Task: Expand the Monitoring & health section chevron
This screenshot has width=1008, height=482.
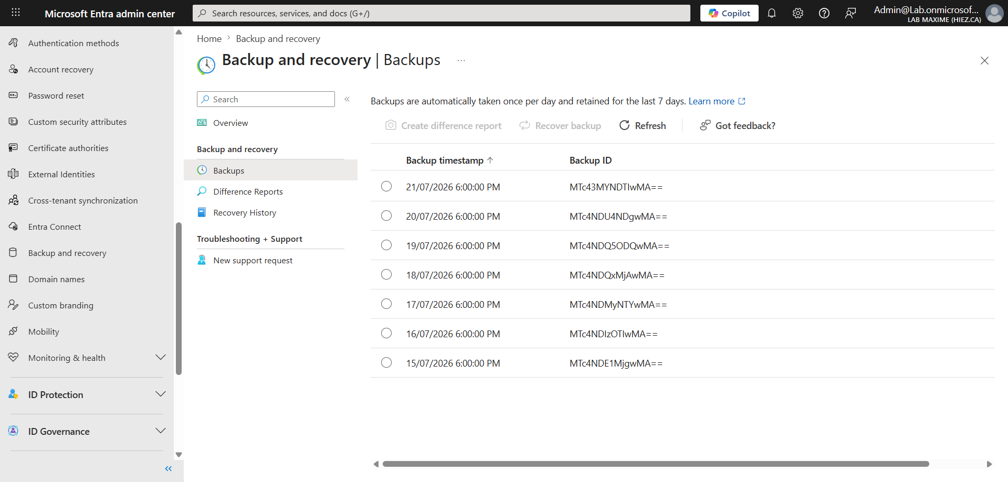Action: point(161,357)
